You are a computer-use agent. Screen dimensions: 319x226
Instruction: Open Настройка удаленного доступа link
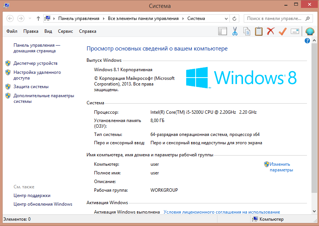point(37,75)
